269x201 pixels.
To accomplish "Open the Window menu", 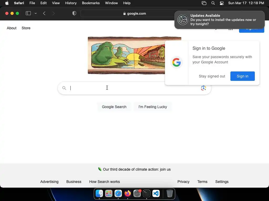I will tap(111, 3).
